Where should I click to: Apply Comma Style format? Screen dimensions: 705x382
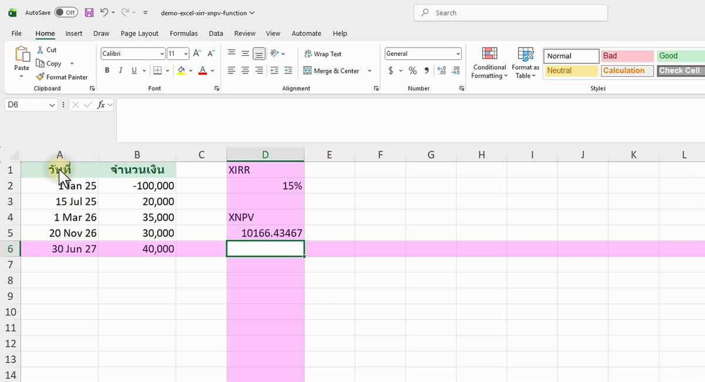click(426, 70)
